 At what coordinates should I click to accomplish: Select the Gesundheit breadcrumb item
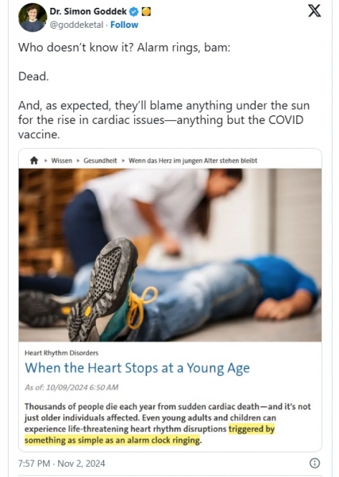pos(100,161)
